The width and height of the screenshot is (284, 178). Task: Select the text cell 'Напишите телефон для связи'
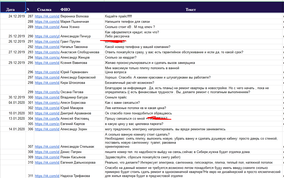pyautogui.click(x=193, y=21)
